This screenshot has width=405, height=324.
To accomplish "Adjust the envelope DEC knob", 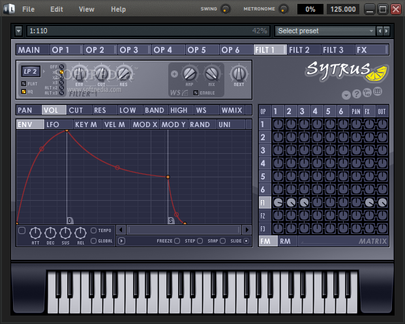I will click(50, 233).
